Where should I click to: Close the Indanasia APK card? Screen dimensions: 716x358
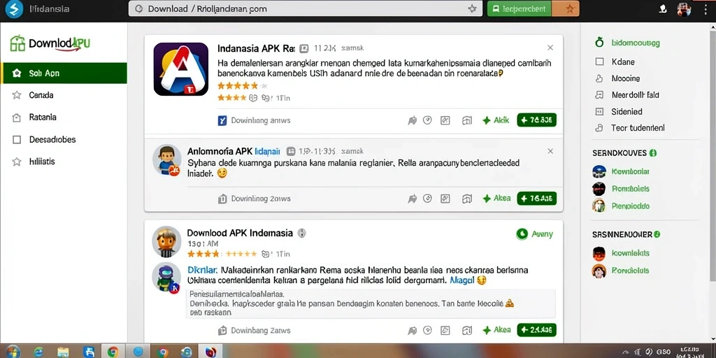point(550,48)
